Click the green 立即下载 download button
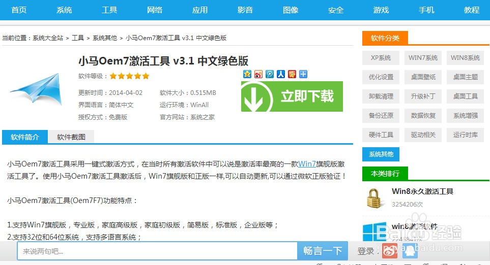The height and width of the screenshot is (265, 490). pos(292,96)
